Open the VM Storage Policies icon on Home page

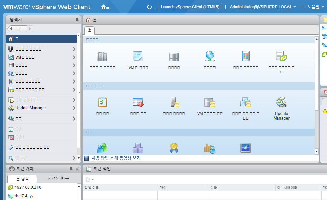pos(210,103)
